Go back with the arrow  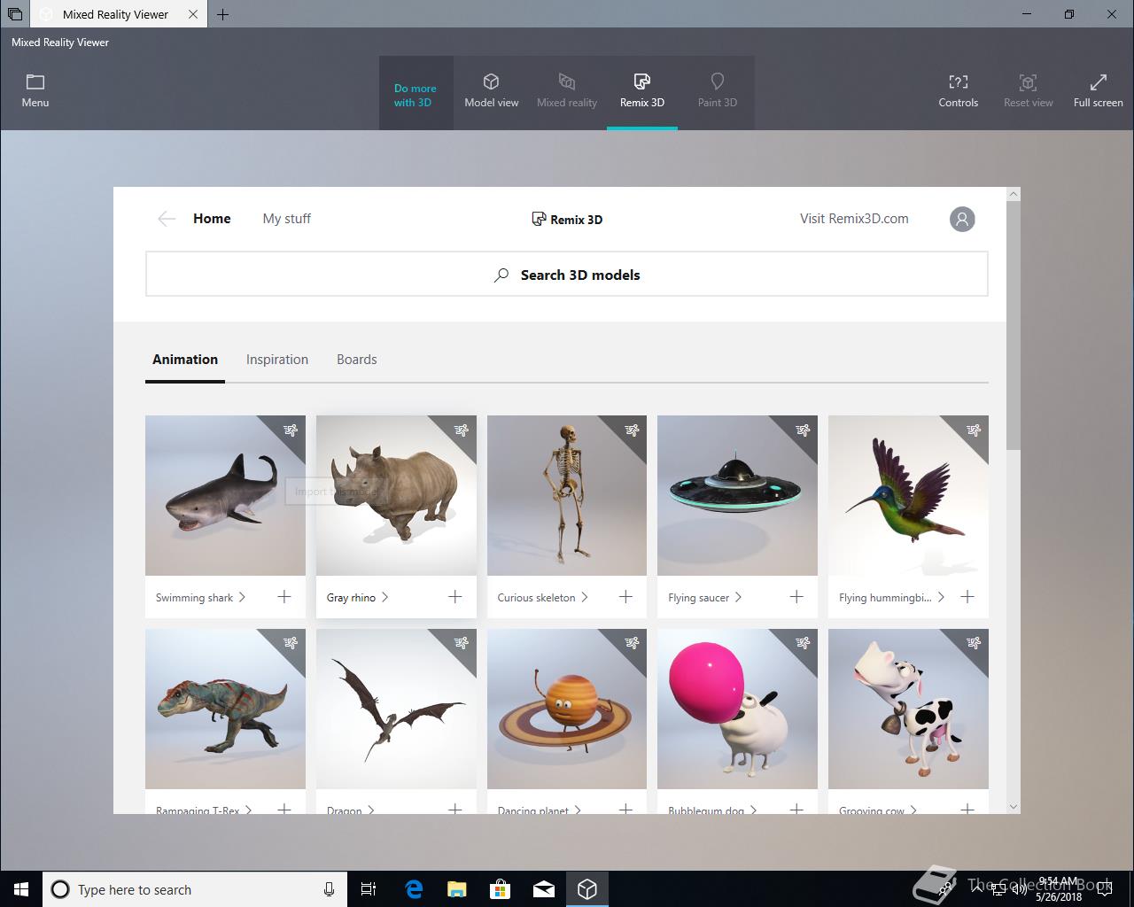(x=167, y=219)
